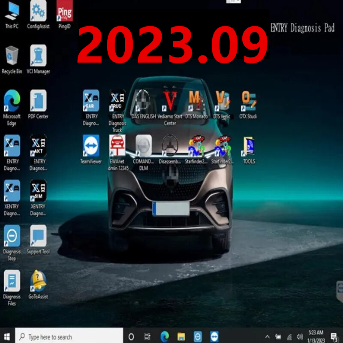
Task: Open the EWAnet desktop shortcut
Action: 117,153
